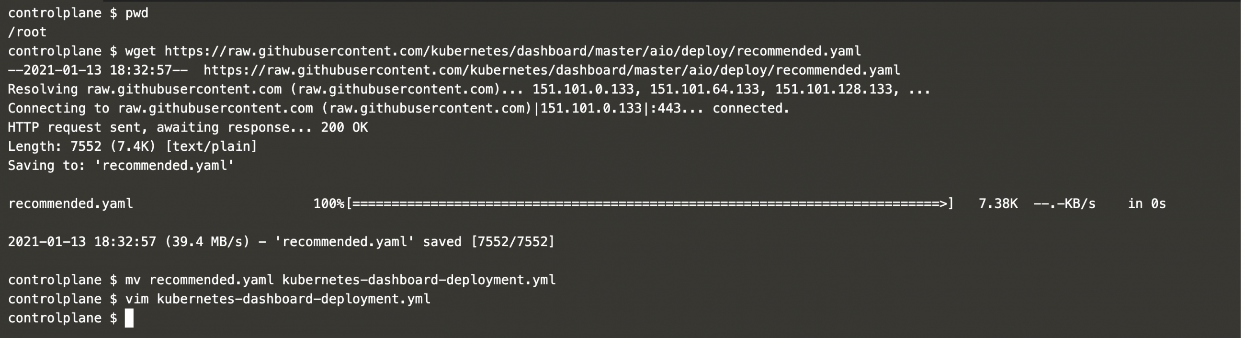Click '[text/plain]' content type text
The height and width of the screenshot is (338, 1245).
point(211,146)
